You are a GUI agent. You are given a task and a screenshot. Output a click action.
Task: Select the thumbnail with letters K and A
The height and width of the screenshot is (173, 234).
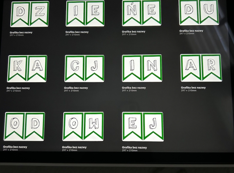(x=27, y=69)
